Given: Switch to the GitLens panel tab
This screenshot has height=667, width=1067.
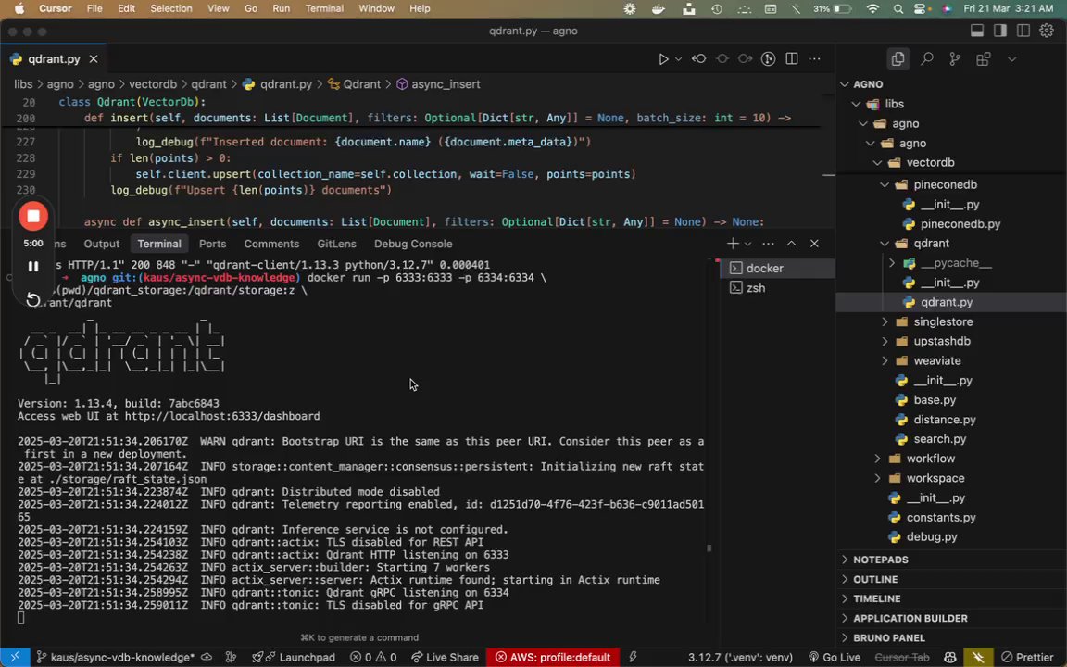Looking at the screenshot, I should (336, 244).
